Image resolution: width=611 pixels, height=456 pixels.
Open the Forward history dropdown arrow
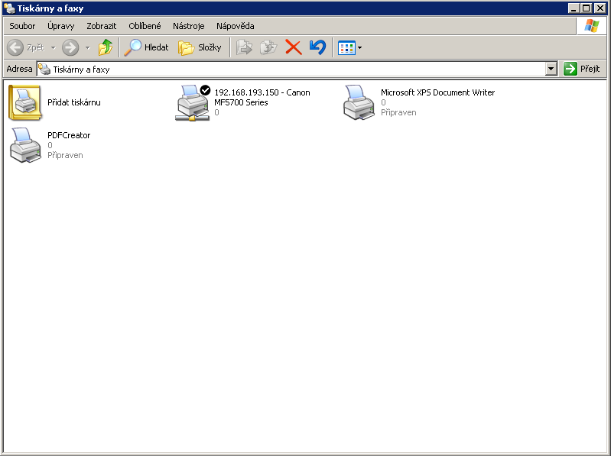88,48
